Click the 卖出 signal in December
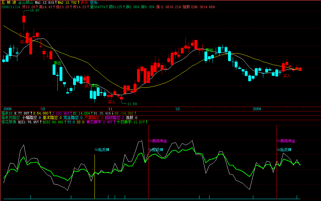The image size is (321, 201). (209, 50)
